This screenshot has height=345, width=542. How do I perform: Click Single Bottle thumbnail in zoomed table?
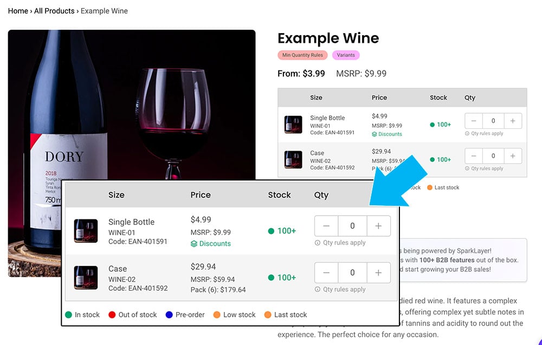pos(86,231)
